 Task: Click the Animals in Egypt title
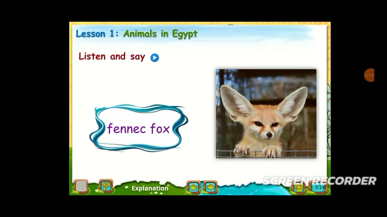tap(160, 34)
